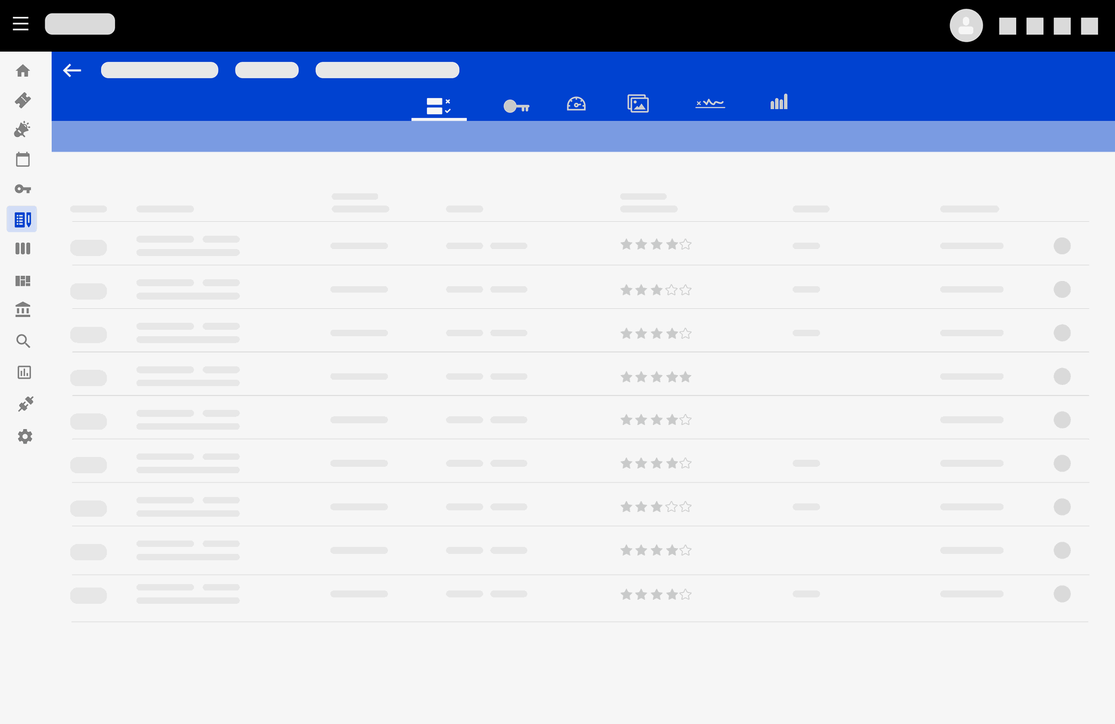Open the bar chart report icon in sidebar
Screen dimensions: 1115x724
pyautogui.click(x=24, y=372)
